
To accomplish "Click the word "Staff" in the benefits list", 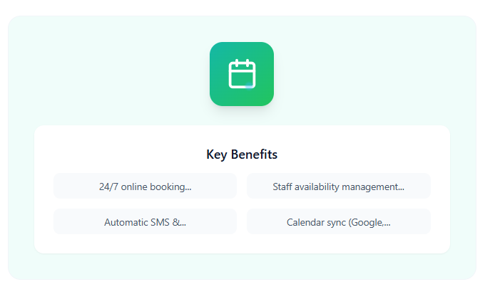I will (x=284, y=187).
